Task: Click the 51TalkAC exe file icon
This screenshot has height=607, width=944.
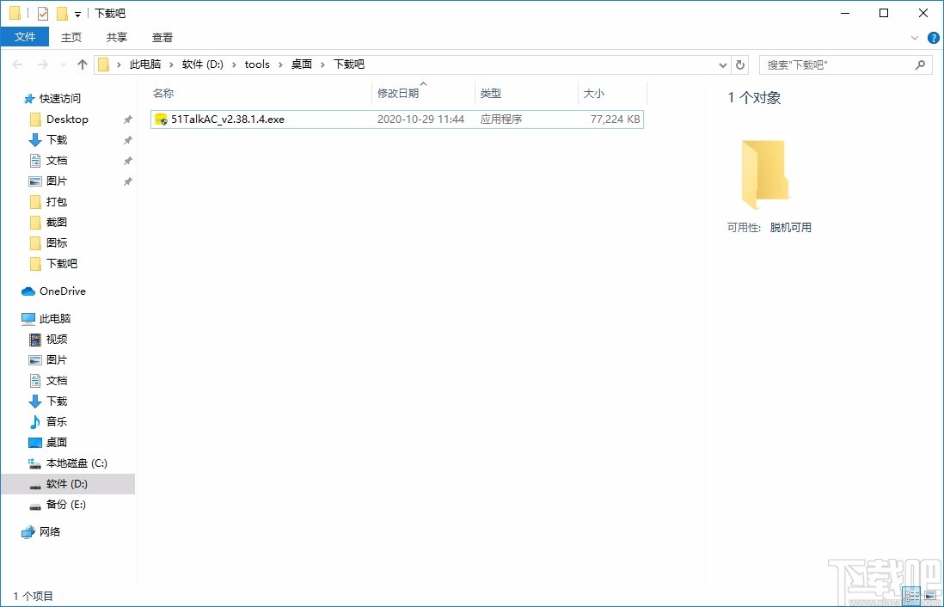Action: pos(161,120)
